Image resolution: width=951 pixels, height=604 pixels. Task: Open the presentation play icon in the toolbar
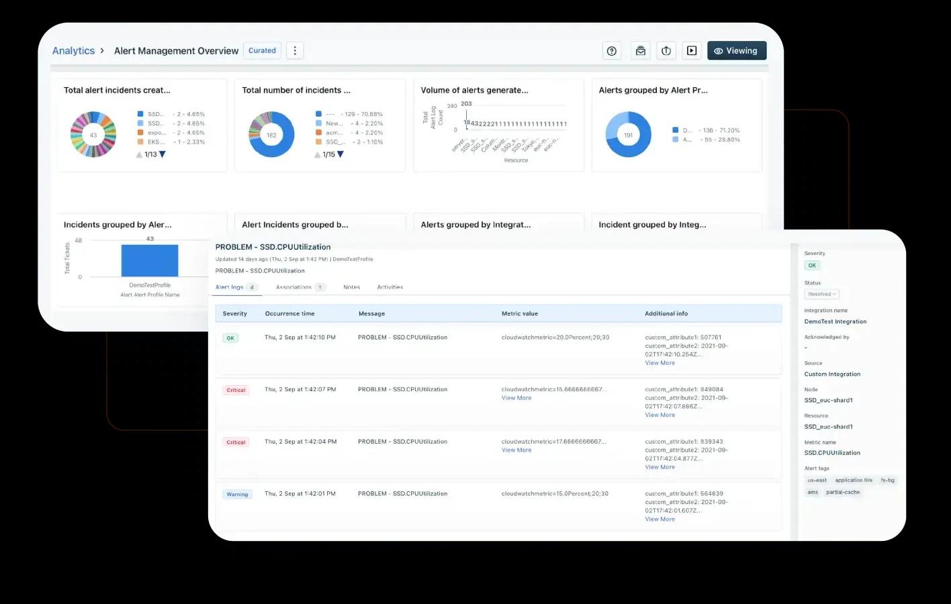pos(692,50)
